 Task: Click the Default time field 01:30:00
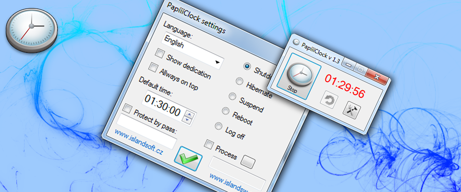169,108
